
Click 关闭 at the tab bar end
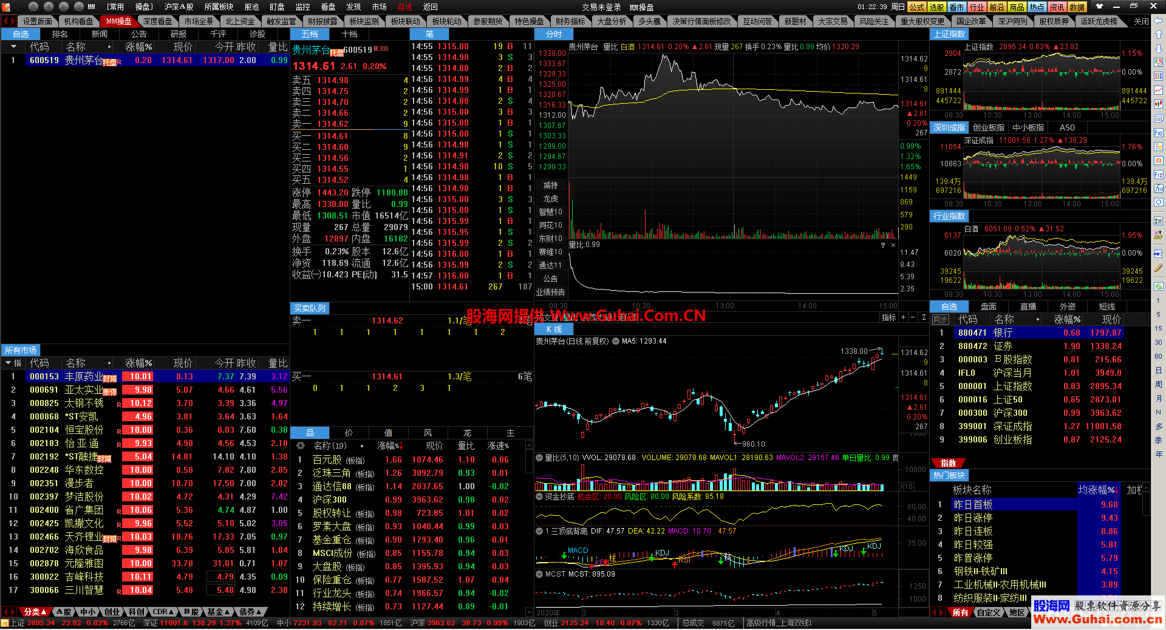1141,21
